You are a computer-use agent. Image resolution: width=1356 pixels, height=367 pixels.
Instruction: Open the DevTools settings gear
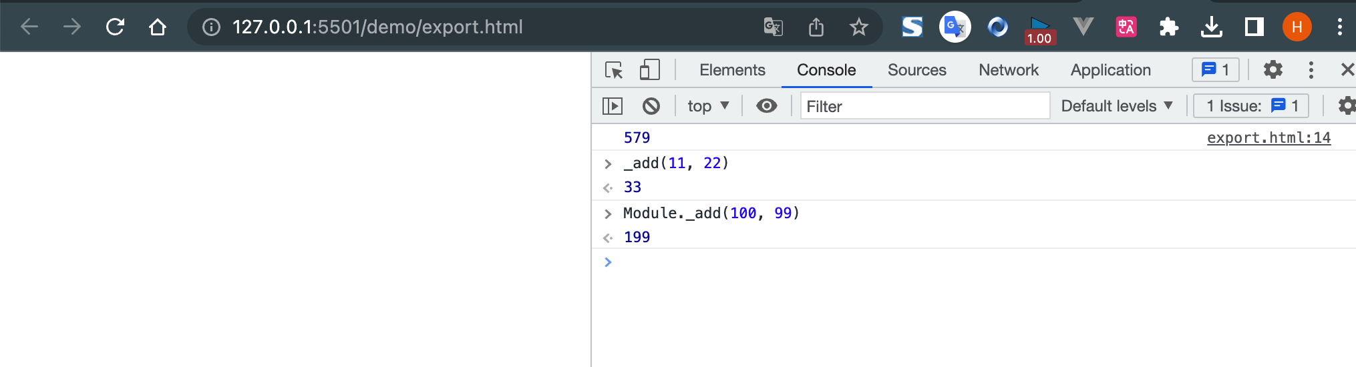[1273, 70]
